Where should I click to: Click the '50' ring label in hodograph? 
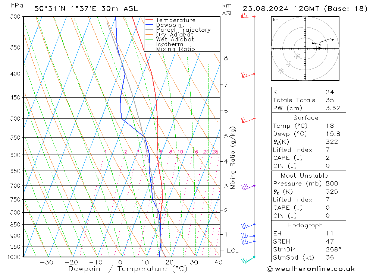coord(289,64)
